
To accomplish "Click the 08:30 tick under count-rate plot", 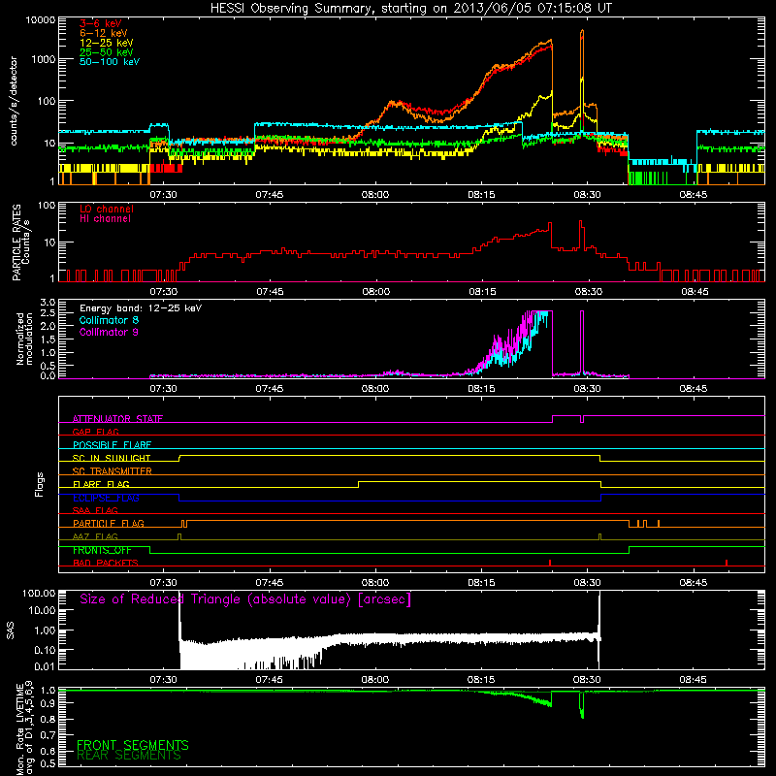I will pyautogui.click(x=588, y=195).
